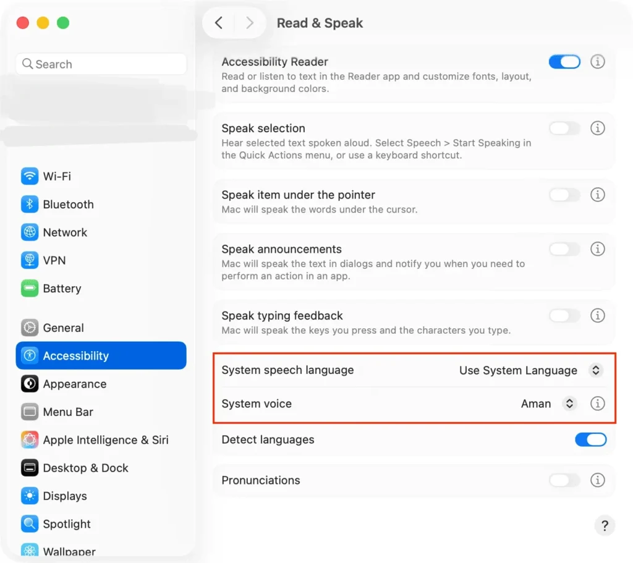Click the Apple Intelligence & Siri icon
The image size is (633, 563).
(x=30, y=440)
